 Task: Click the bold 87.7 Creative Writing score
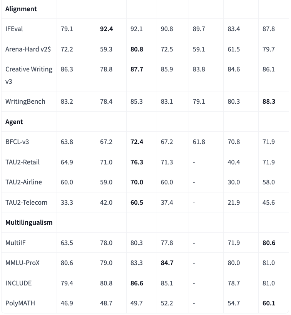(137, 70)
